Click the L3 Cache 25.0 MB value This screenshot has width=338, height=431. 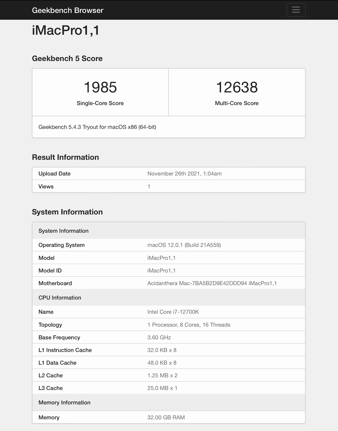click(x=162, y=388)
